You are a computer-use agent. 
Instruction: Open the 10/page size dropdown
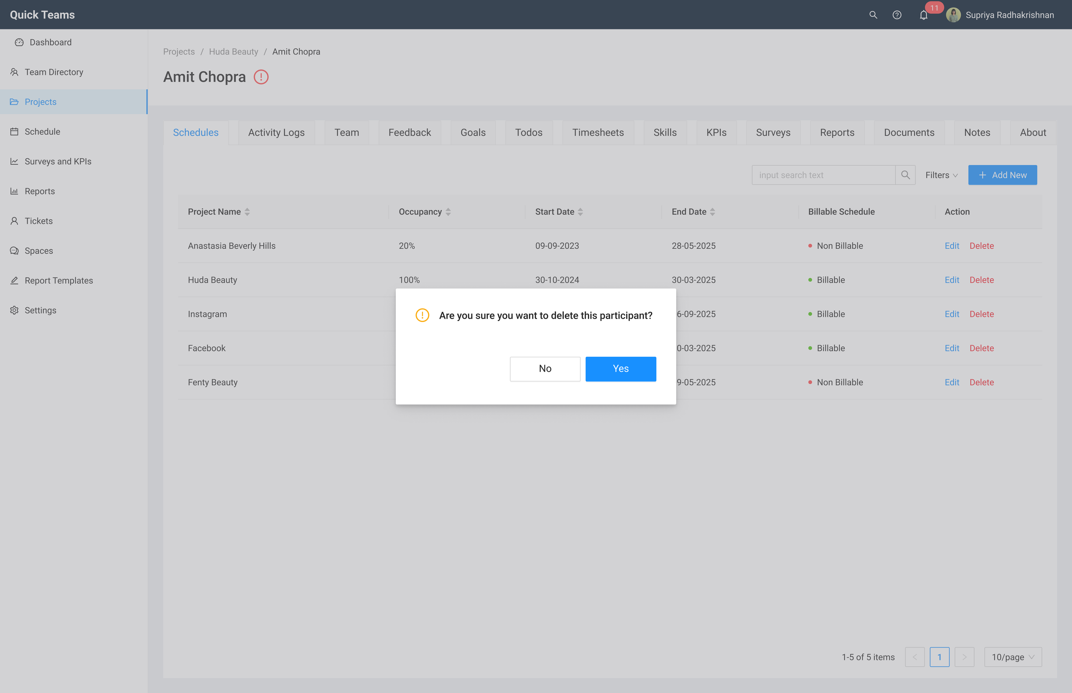(x=1013, y=657)
